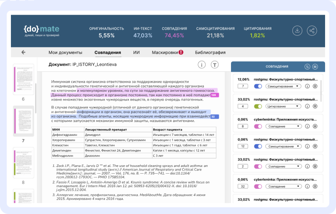Toggle the blue switch for match 7
This screenshot has width=336, height=214.
click(258, 86)
